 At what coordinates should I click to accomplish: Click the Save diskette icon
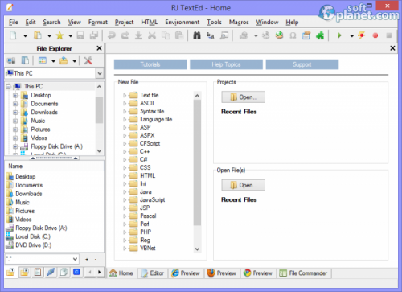(x=80, y=35)
